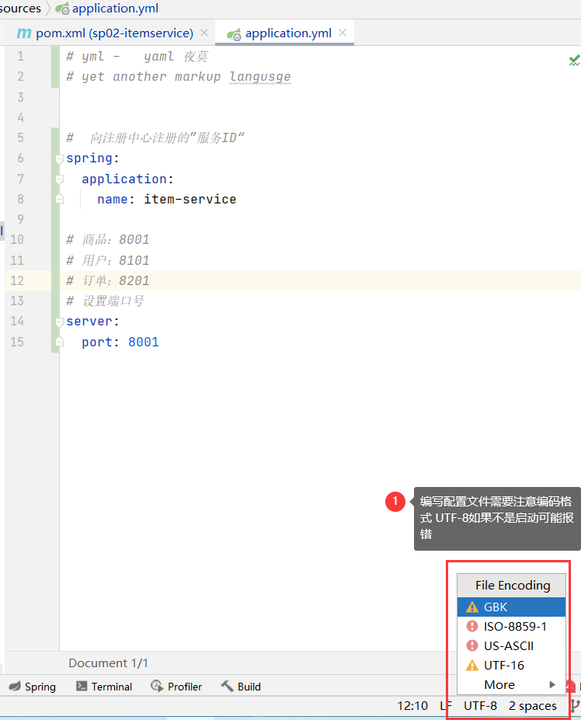The height and width of the screenshot is (720, 581).
Task: Click the item-service value text
Action: [x=190, y=200]
